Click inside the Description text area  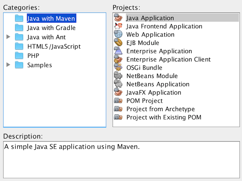tap(121, 162)
